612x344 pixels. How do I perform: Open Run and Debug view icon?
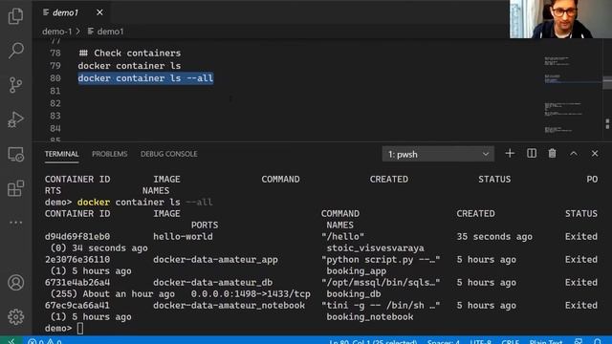pos(15,119)
